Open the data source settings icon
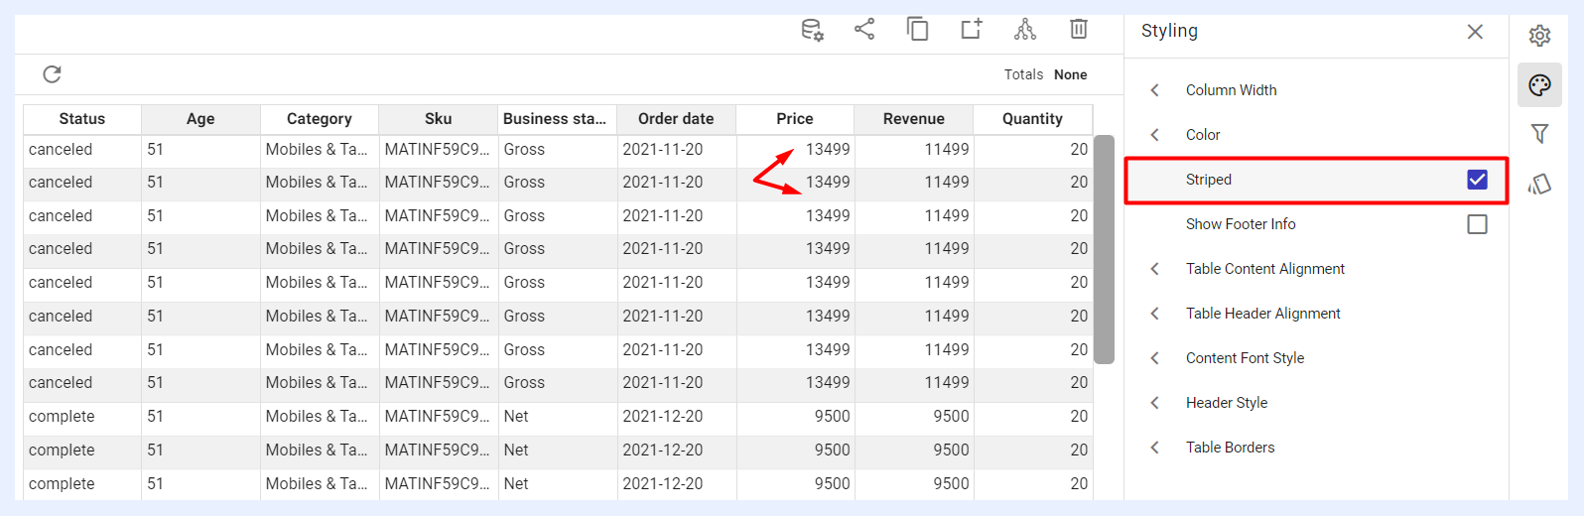The height and width of the screenshot is (516, 1584). (x=812, y=30)
